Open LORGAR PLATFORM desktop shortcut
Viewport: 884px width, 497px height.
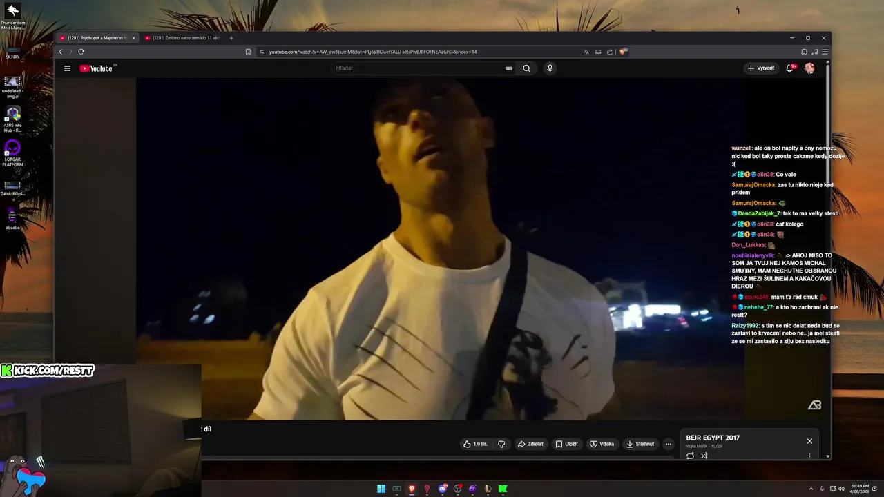12,153
